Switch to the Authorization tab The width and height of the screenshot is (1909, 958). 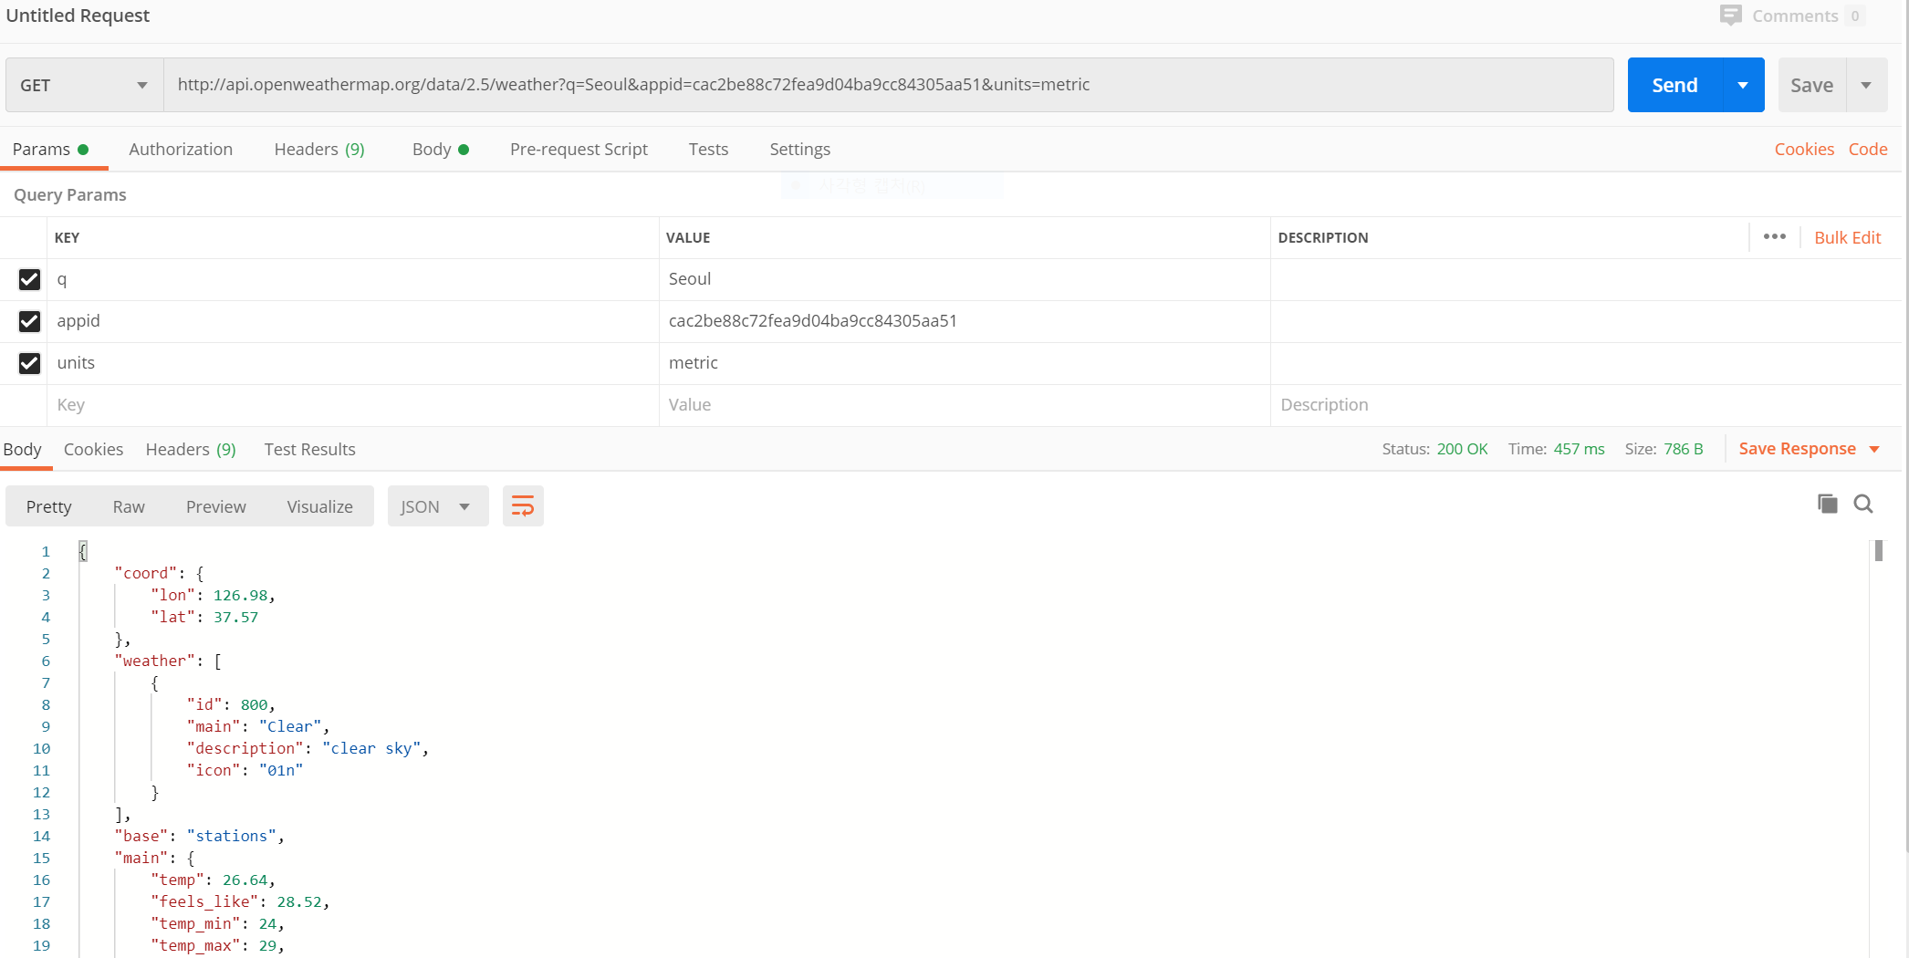pos(181,149)
